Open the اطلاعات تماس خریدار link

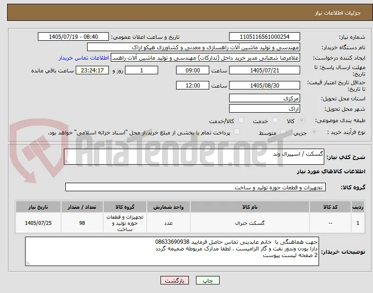coord(84,58)
